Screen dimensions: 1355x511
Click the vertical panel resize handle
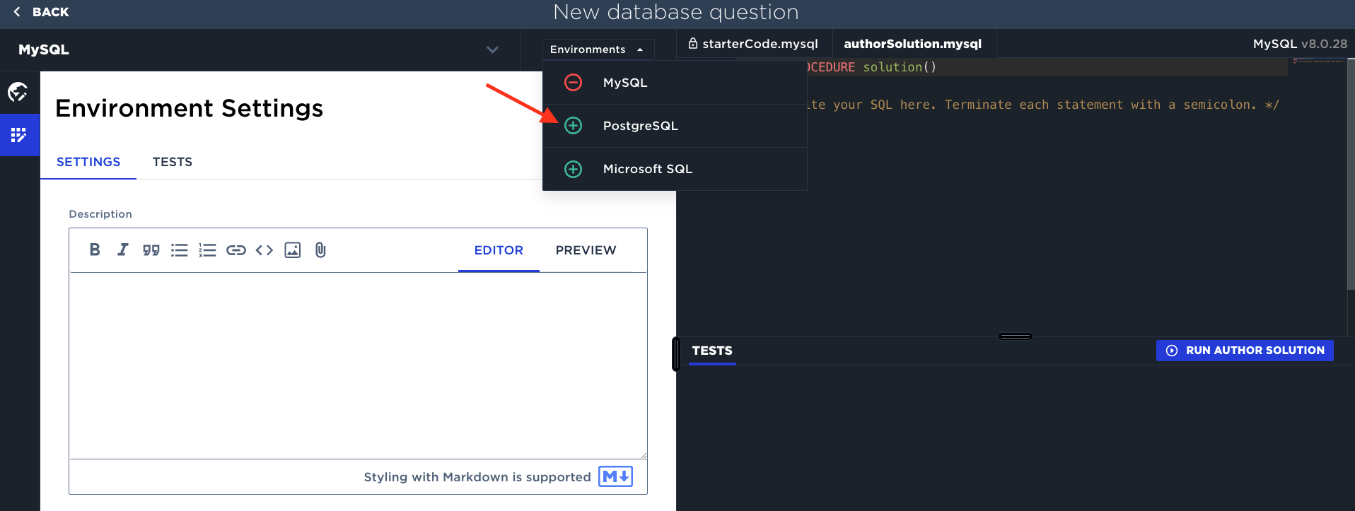(676, 354)
